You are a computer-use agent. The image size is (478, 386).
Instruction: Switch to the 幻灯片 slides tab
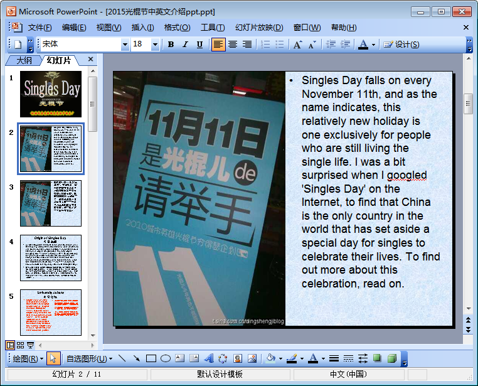pyautogui.click(x=59, y=60)
